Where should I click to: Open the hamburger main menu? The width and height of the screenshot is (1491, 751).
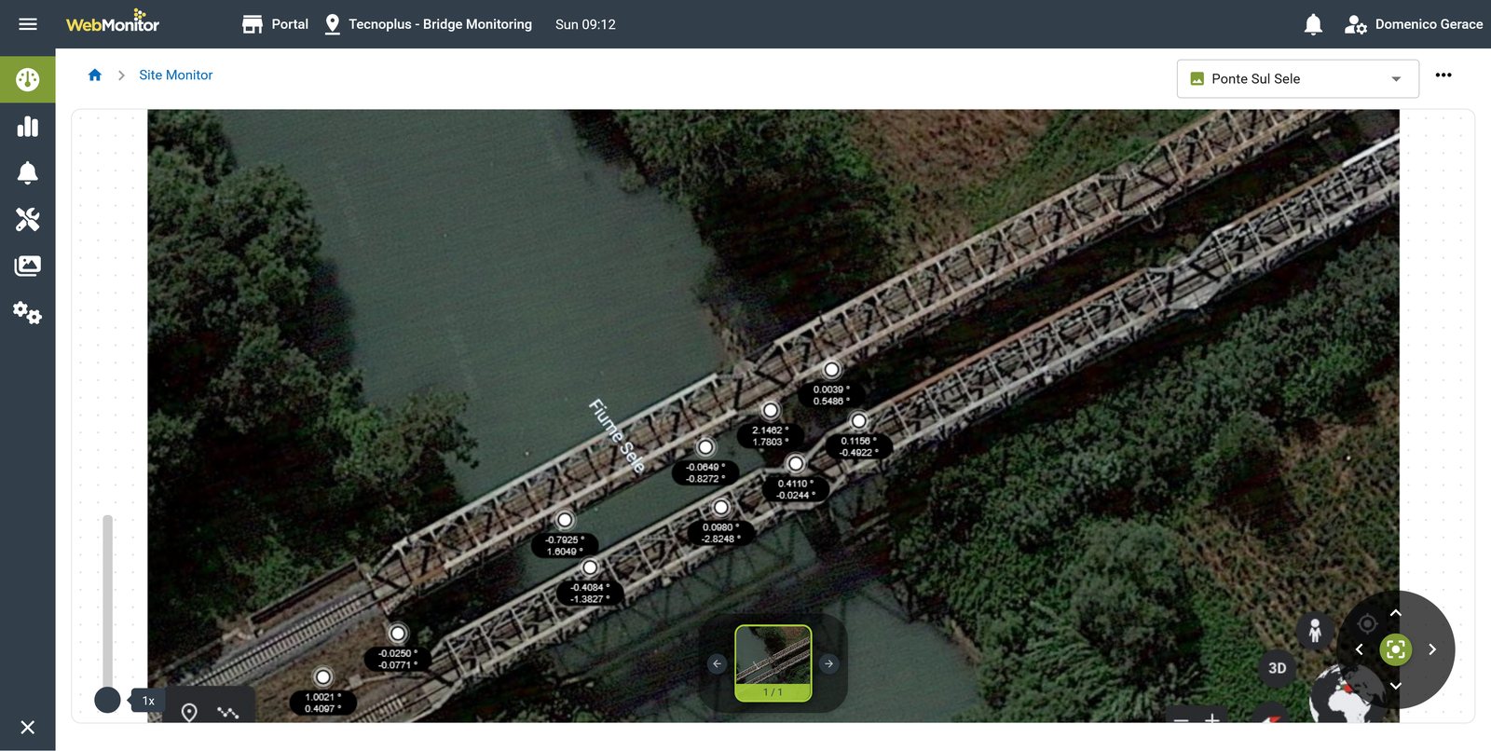(x=28, y=24)
